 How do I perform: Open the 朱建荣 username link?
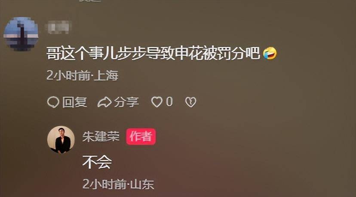pos(101,136)
